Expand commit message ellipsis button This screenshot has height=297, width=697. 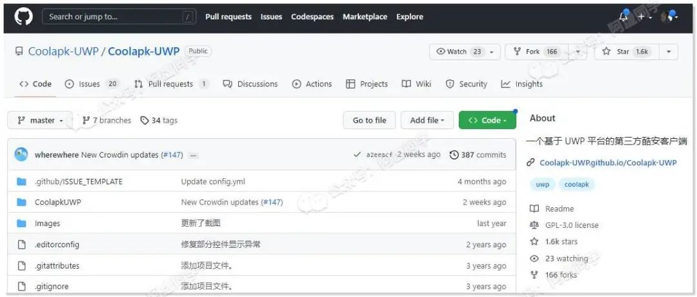[x=194, y=156]
